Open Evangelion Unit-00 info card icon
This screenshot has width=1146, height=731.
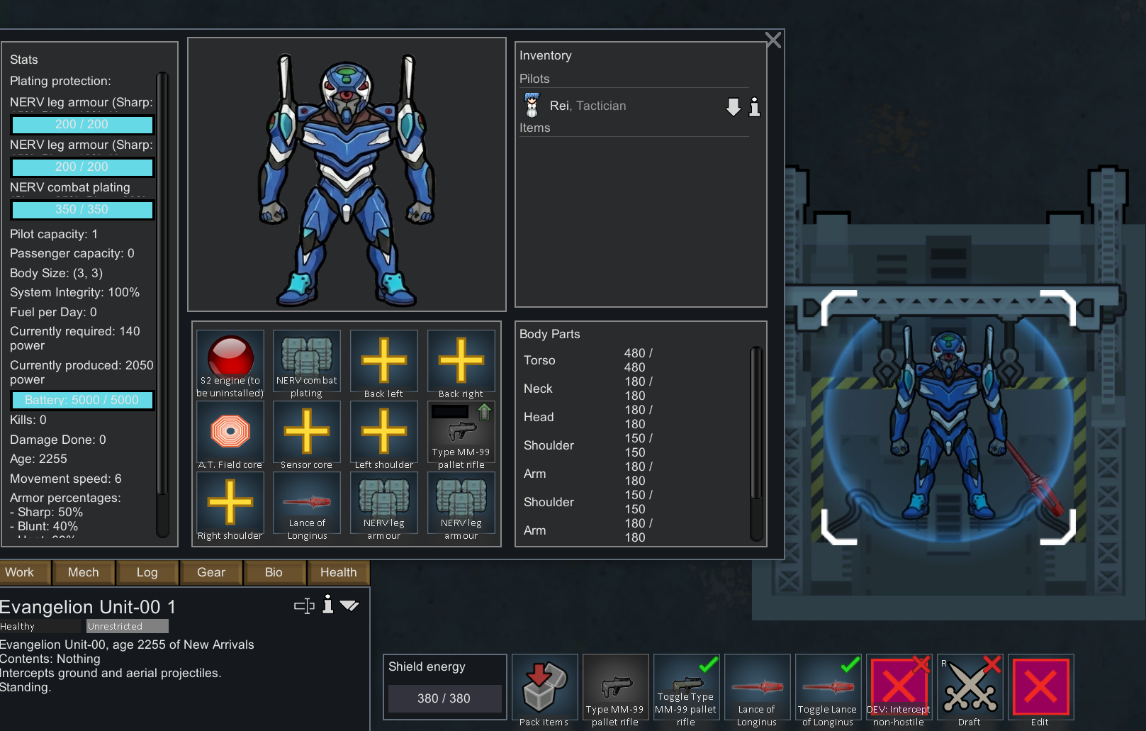[327, 605]
